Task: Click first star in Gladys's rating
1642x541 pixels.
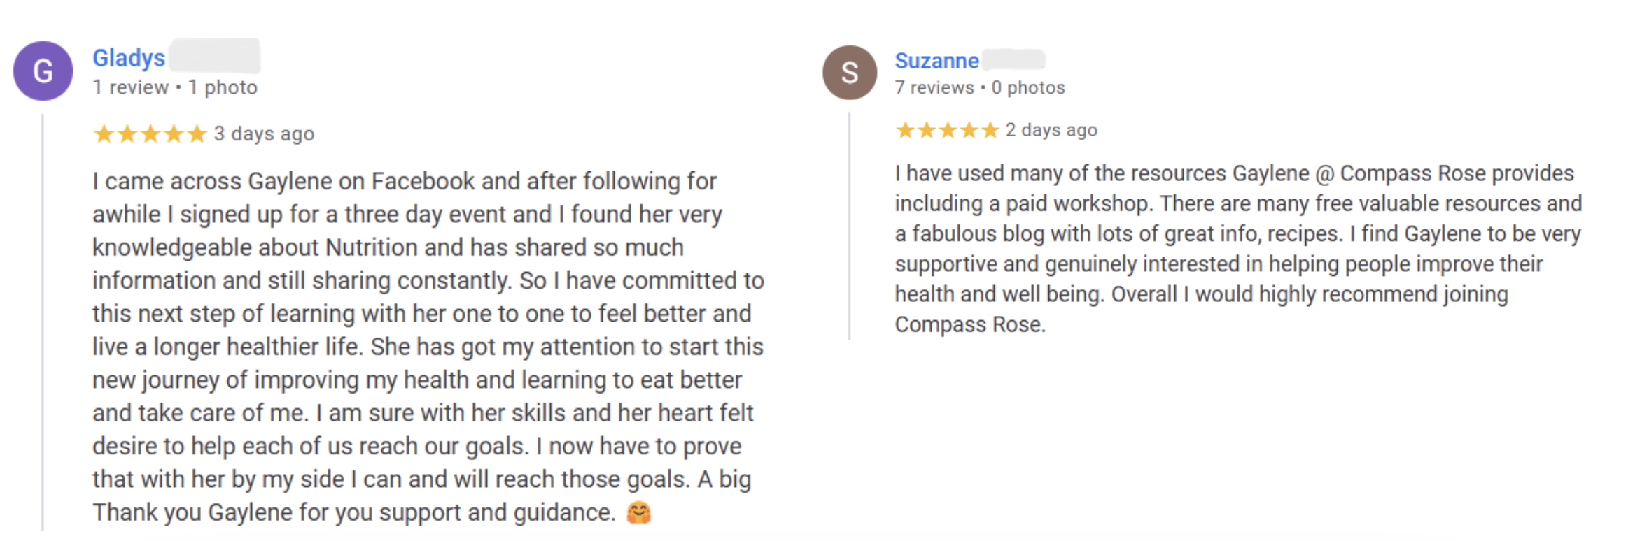Action: (x=104, y=134)
